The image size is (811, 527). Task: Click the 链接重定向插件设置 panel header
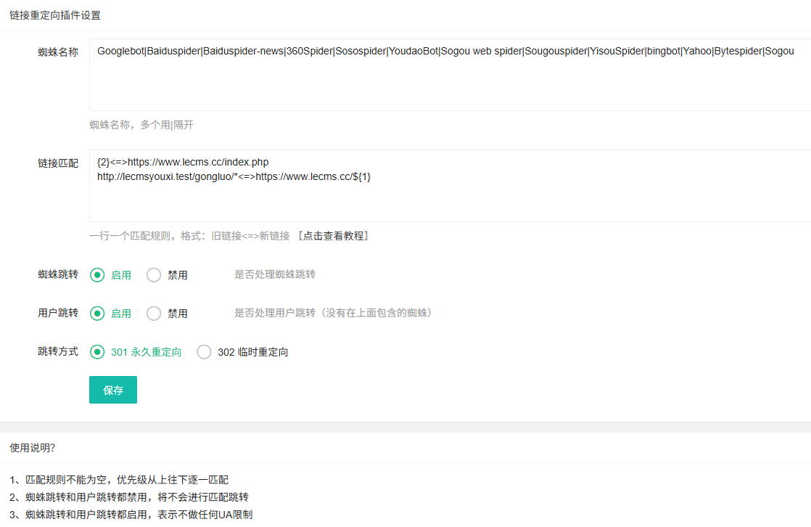(x=55, y=15)
